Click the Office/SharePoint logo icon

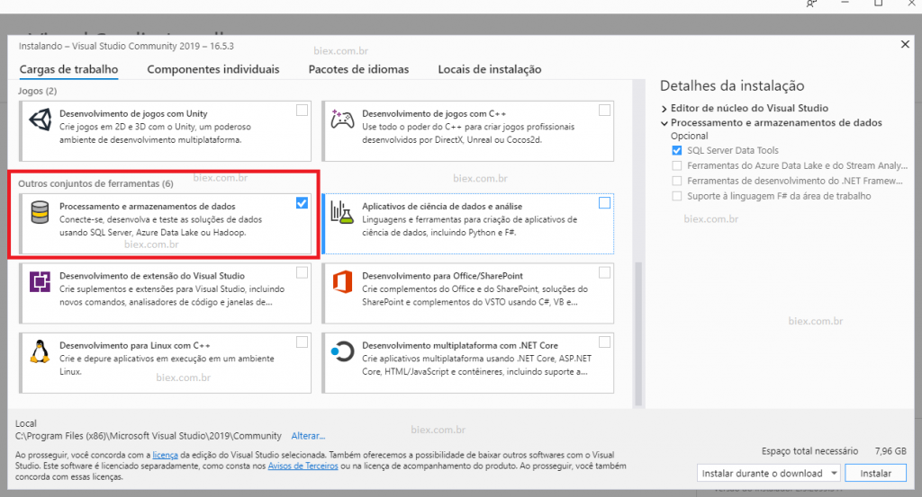pyautogui.click(x=342, y=281)
